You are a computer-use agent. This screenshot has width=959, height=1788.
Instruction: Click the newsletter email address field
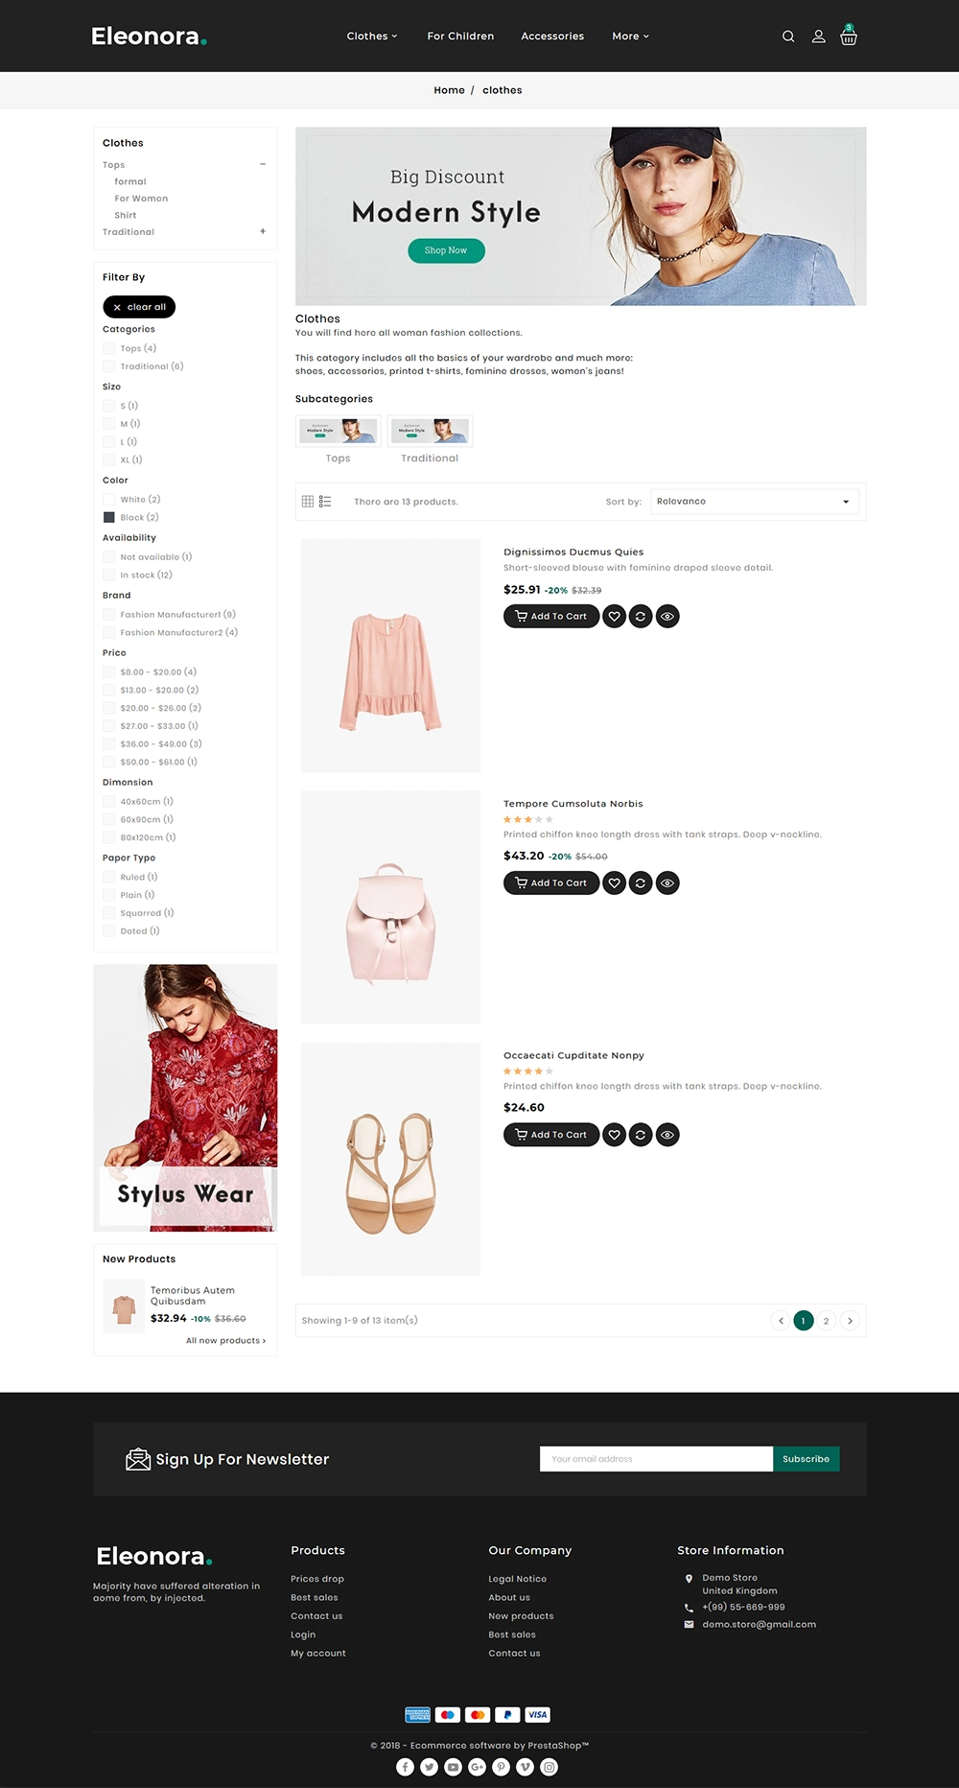656,1459
